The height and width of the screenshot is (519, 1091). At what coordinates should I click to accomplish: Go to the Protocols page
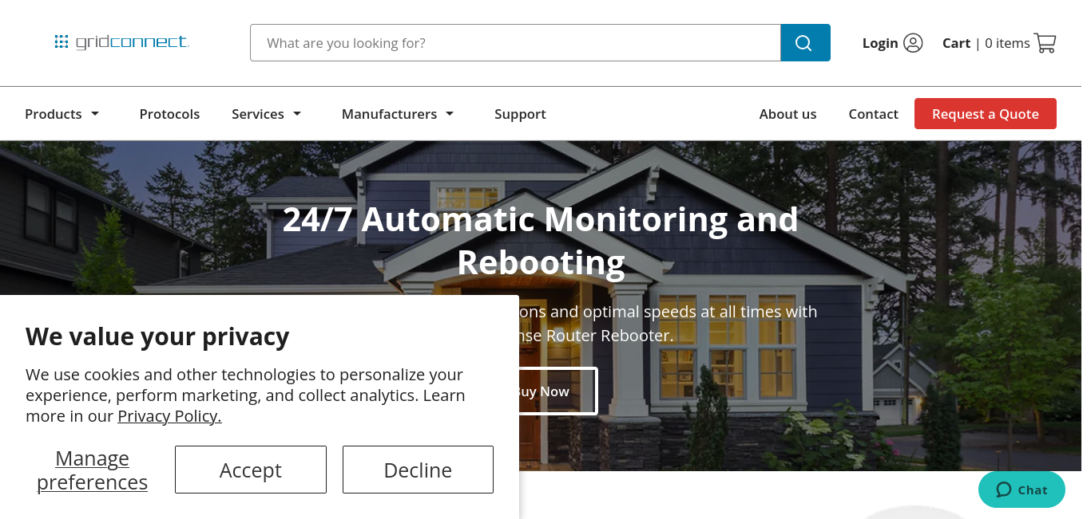169,114
